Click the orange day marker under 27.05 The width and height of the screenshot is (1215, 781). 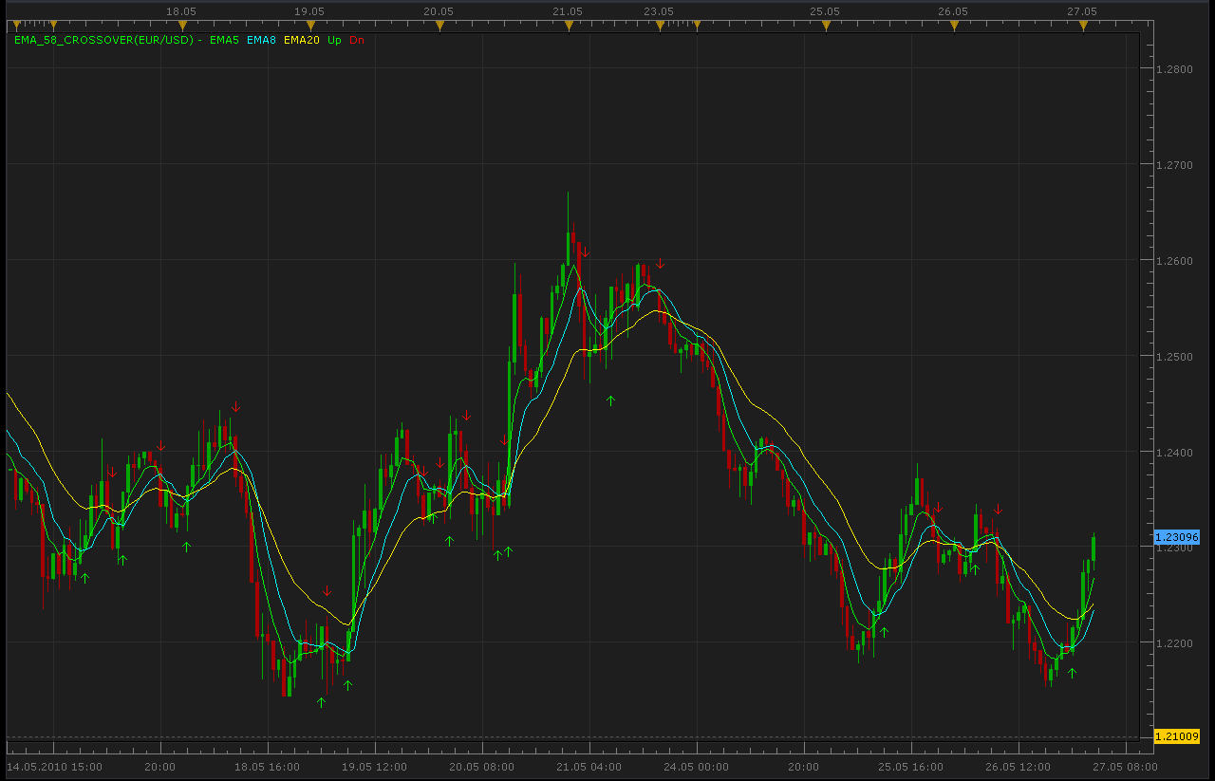point(1083,26)
